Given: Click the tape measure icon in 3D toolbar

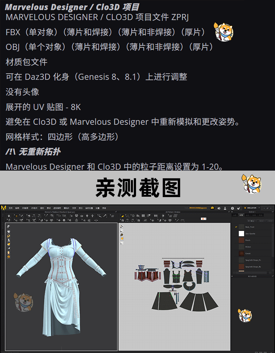Looking at the screenshot, I should coord(105,216).
